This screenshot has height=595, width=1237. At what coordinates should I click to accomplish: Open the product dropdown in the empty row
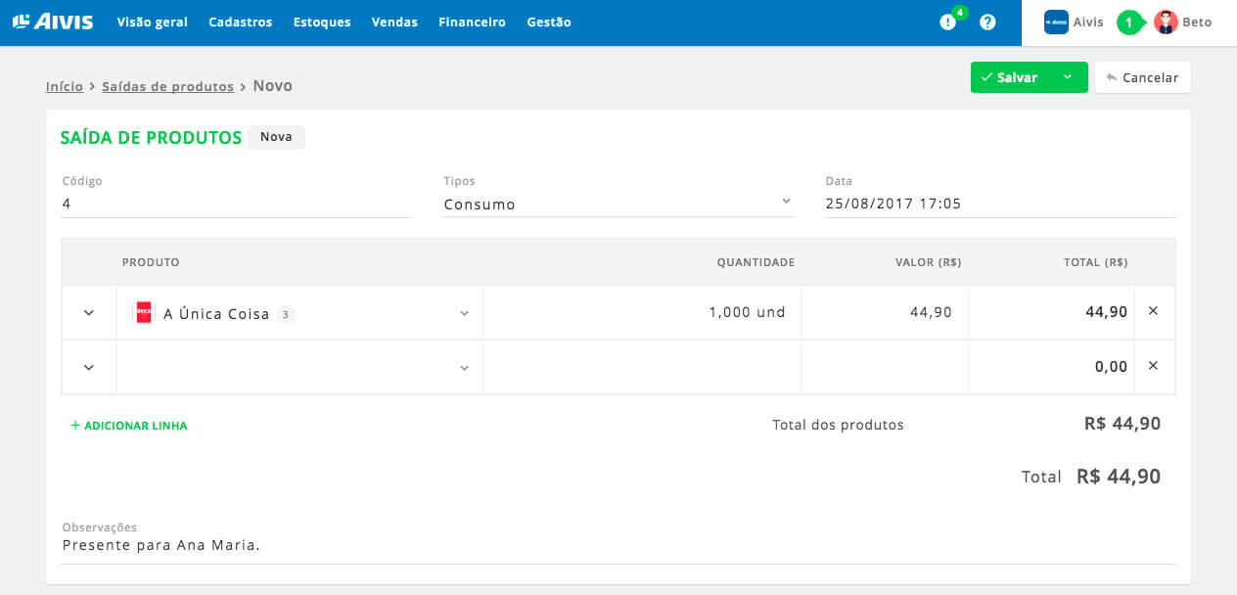point(464,369)
